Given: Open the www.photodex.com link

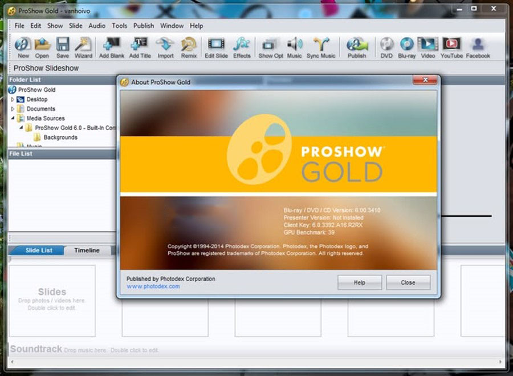Looking at the screenshot, I should click(x=153, y=286).
